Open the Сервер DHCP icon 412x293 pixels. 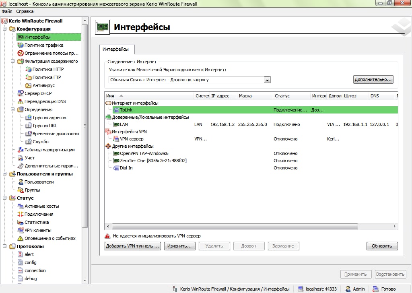pyautogui.click(x=21, y=93)
